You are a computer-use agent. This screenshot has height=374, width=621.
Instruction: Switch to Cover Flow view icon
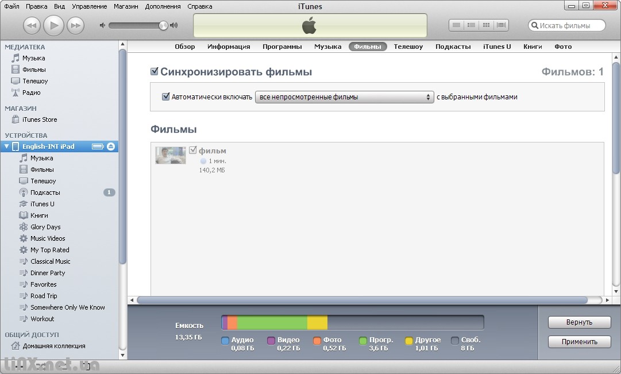click(501, 25)
